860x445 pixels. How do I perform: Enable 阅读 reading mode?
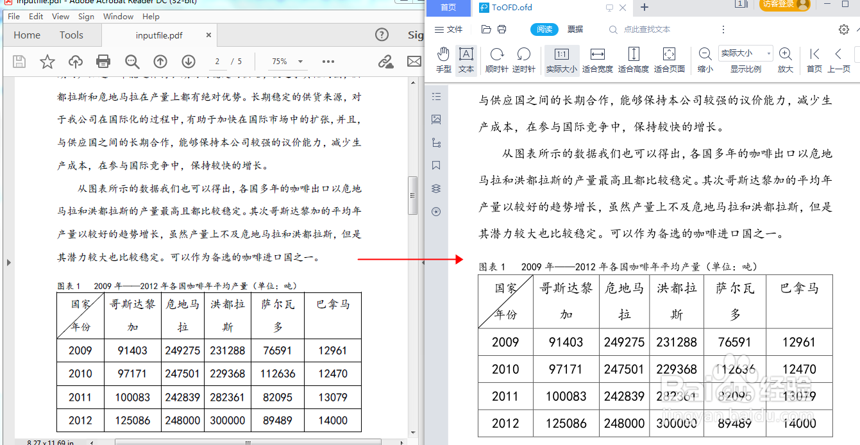click(544, 29)
